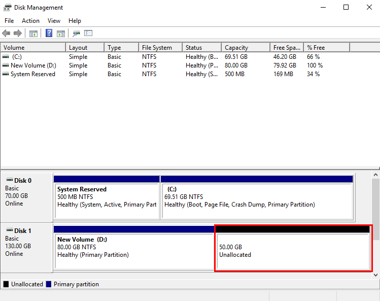Sort by the % Free column header

click(x=327, y=48)
